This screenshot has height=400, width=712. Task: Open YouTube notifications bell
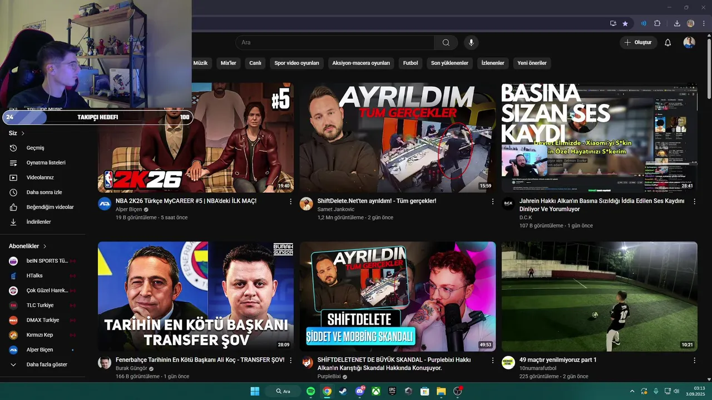[x=668, y=43]
